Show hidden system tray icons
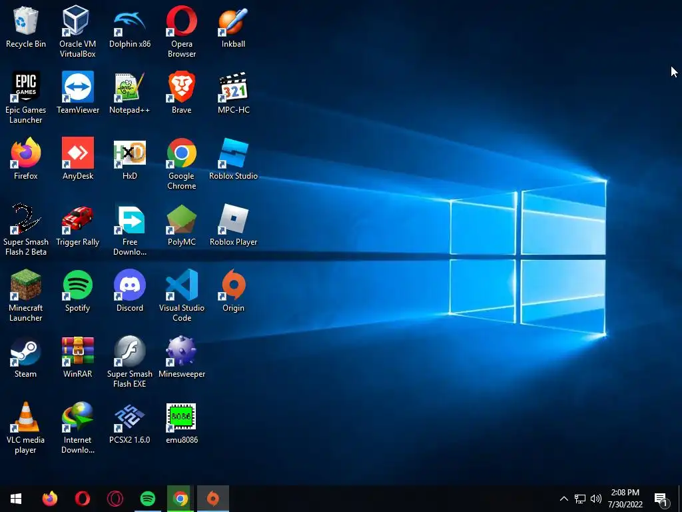The width and height of the screenshot is (682, 512). (x=563, y=499)
